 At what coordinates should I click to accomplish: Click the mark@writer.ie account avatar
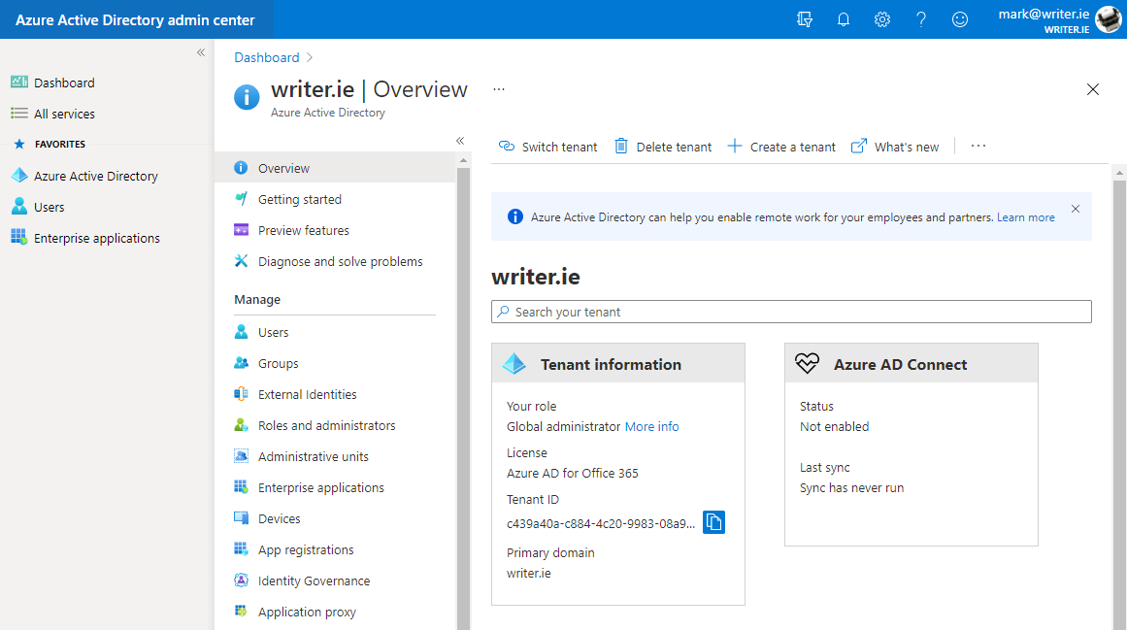pos(1108,19)
